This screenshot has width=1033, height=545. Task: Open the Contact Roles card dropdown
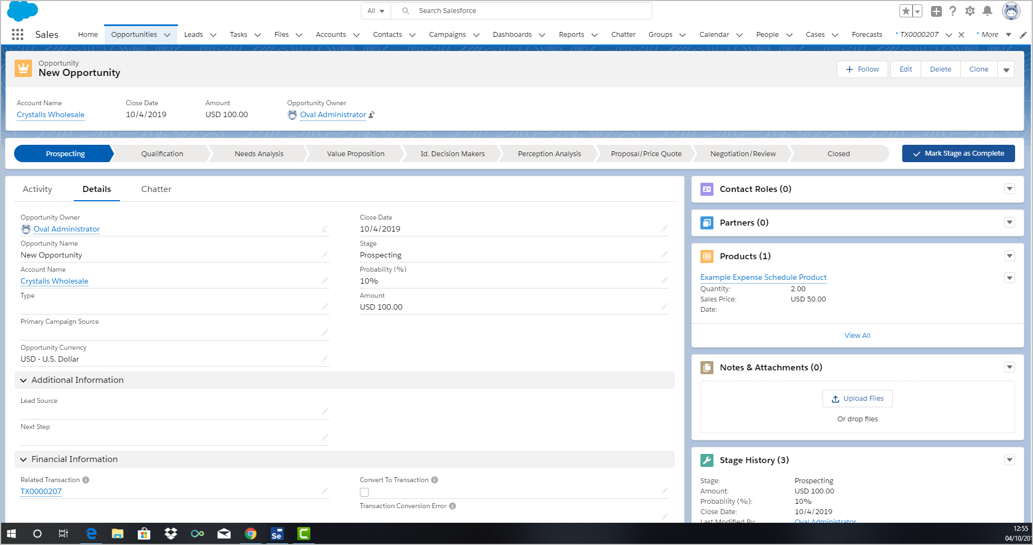[1010, 189]
